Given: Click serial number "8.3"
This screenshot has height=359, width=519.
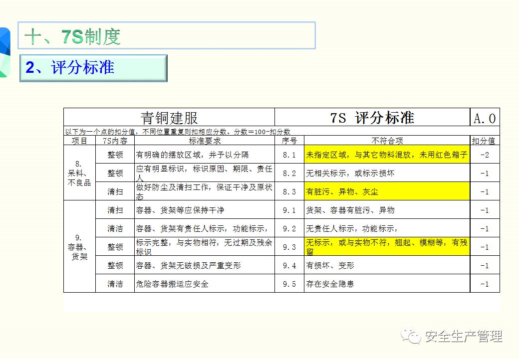Looking at the screenshot, I should coord(289,192).
